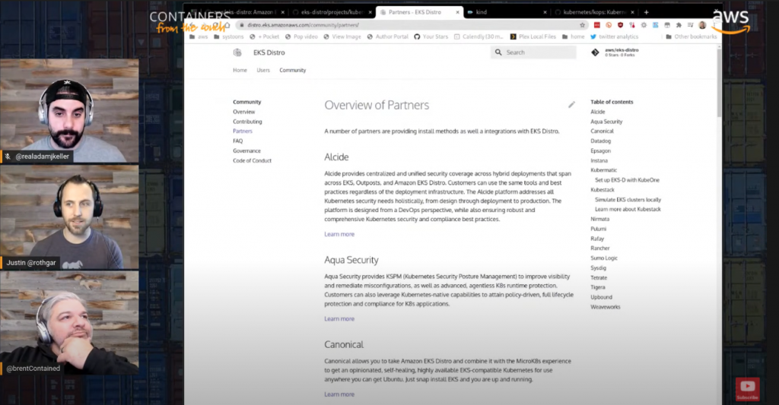Jump to Instana in table of contents
Image resolution: width=779 pixels, height=405 pixels.
(599, 161)
